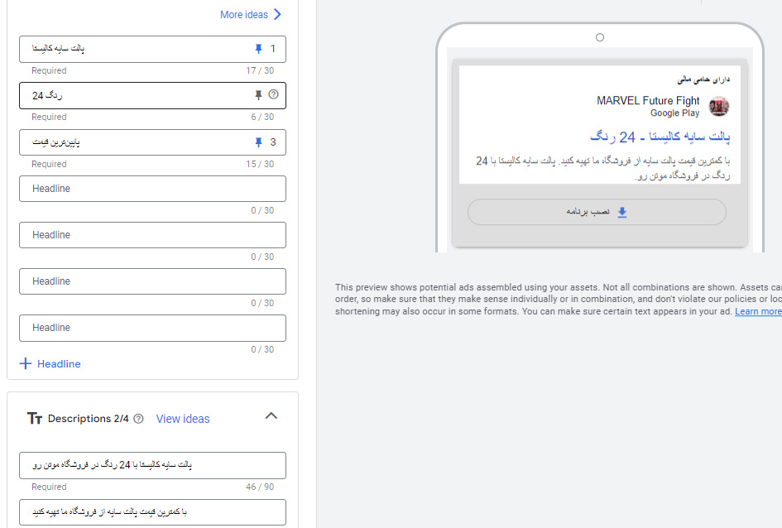Image resolution: width=782 pixels, height=528 pixels.
Task: Edit the headline field with the 15 / 30 counter
Action: point(152,142)
